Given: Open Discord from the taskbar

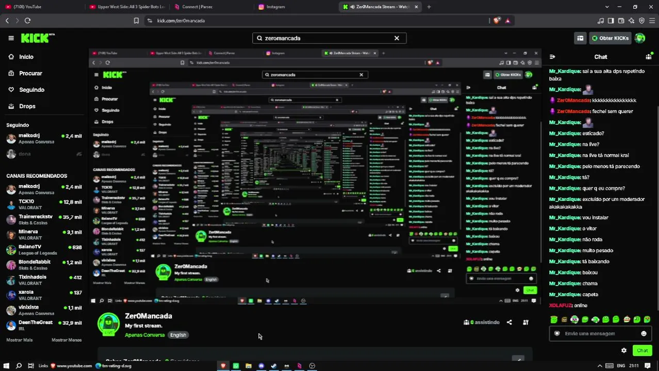Looking at the screenshot, I should [261, 366].
